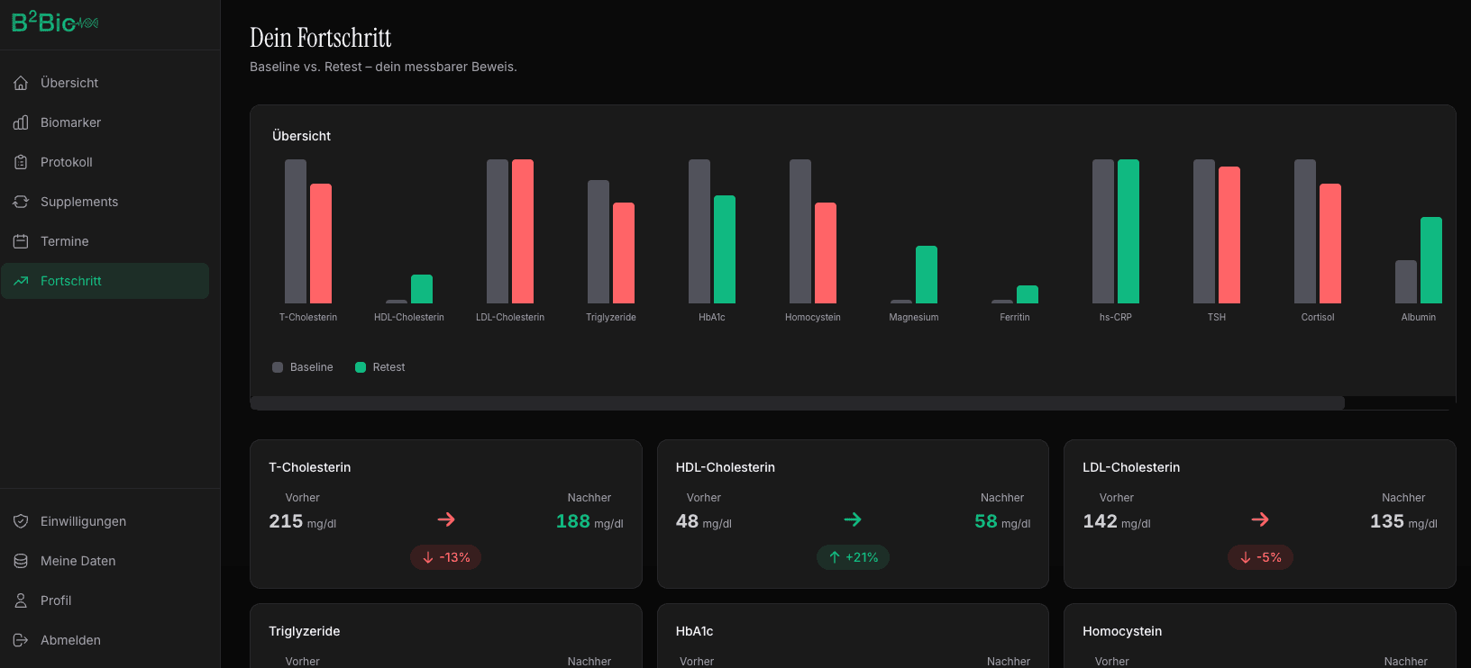Toggle the Baseline legend entry
The width and height of the screenshot is (1471, 668).
[303, 367]
